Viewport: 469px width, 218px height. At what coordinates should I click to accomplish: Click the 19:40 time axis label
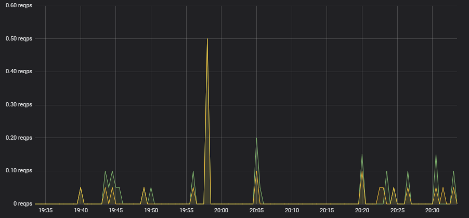click(81, 211)
